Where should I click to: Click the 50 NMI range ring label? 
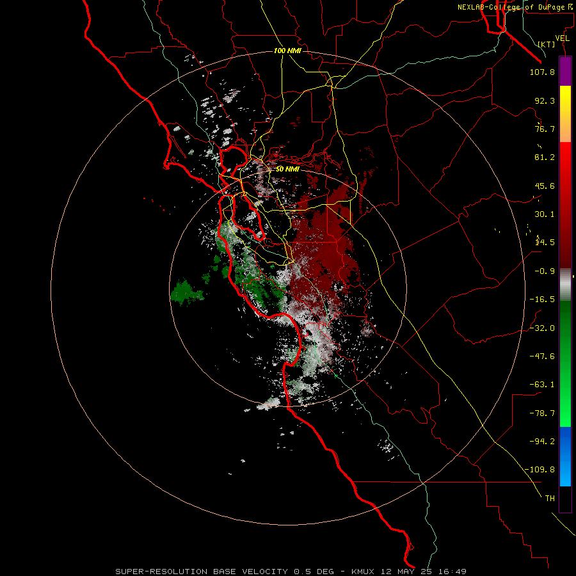pos(287,170)
